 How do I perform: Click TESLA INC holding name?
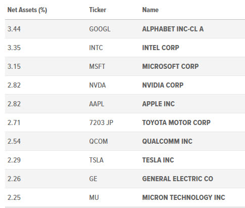click(158, 160)
